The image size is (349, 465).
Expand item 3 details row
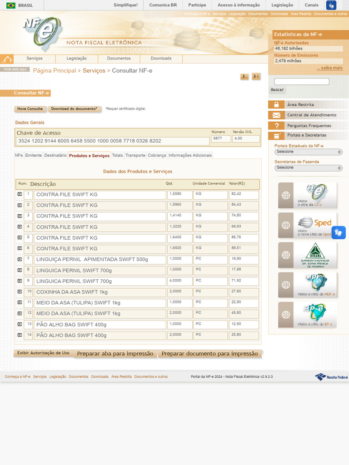click(x=20, y=216)
